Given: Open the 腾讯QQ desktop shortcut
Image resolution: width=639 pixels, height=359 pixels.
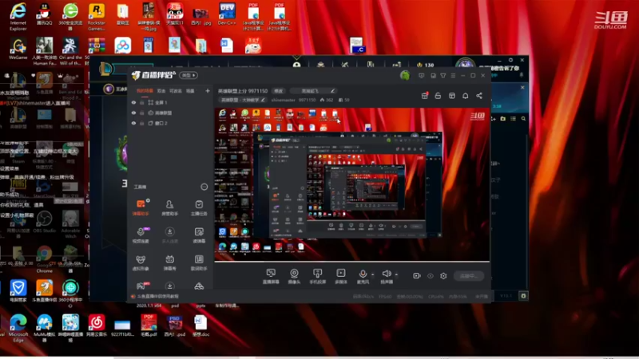Looking at the screenshot, I should point(44,14).
